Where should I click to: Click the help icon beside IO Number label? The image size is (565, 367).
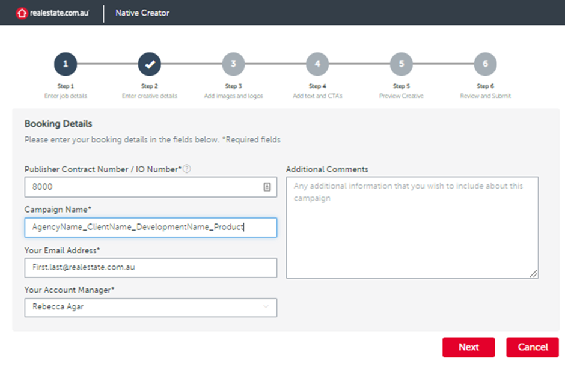(x=187, y=169)
